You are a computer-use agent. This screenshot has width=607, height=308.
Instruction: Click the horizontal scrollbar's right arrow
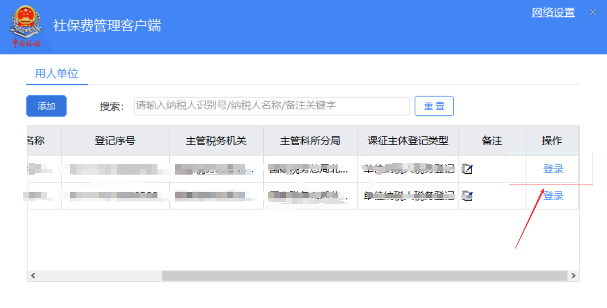pos(573,276)
